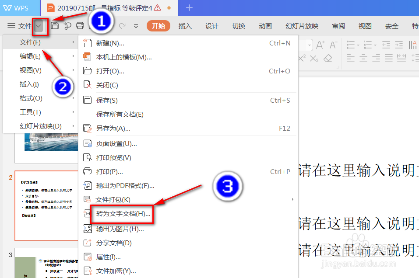Click the increase indent icon
The image size is (419, 278).
coord(398,45)
